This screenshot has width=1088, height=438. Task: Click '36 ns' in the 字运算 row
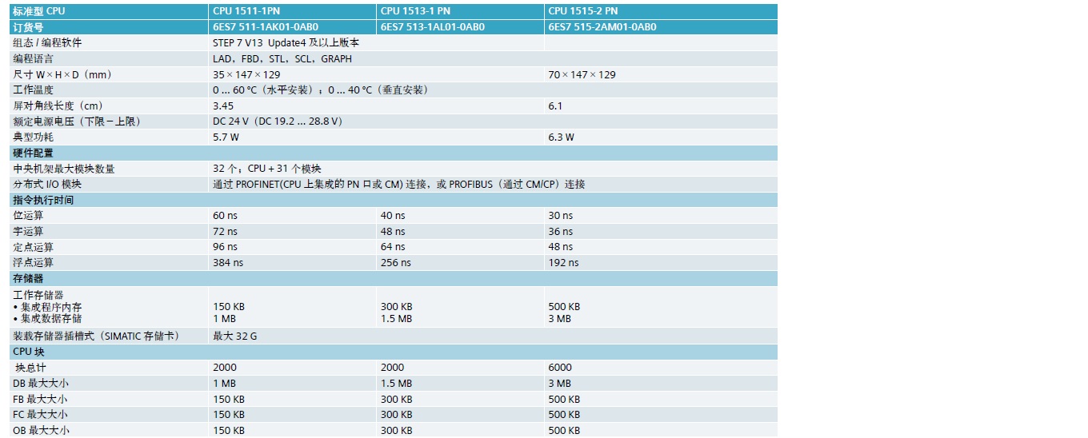click(560, 231)
